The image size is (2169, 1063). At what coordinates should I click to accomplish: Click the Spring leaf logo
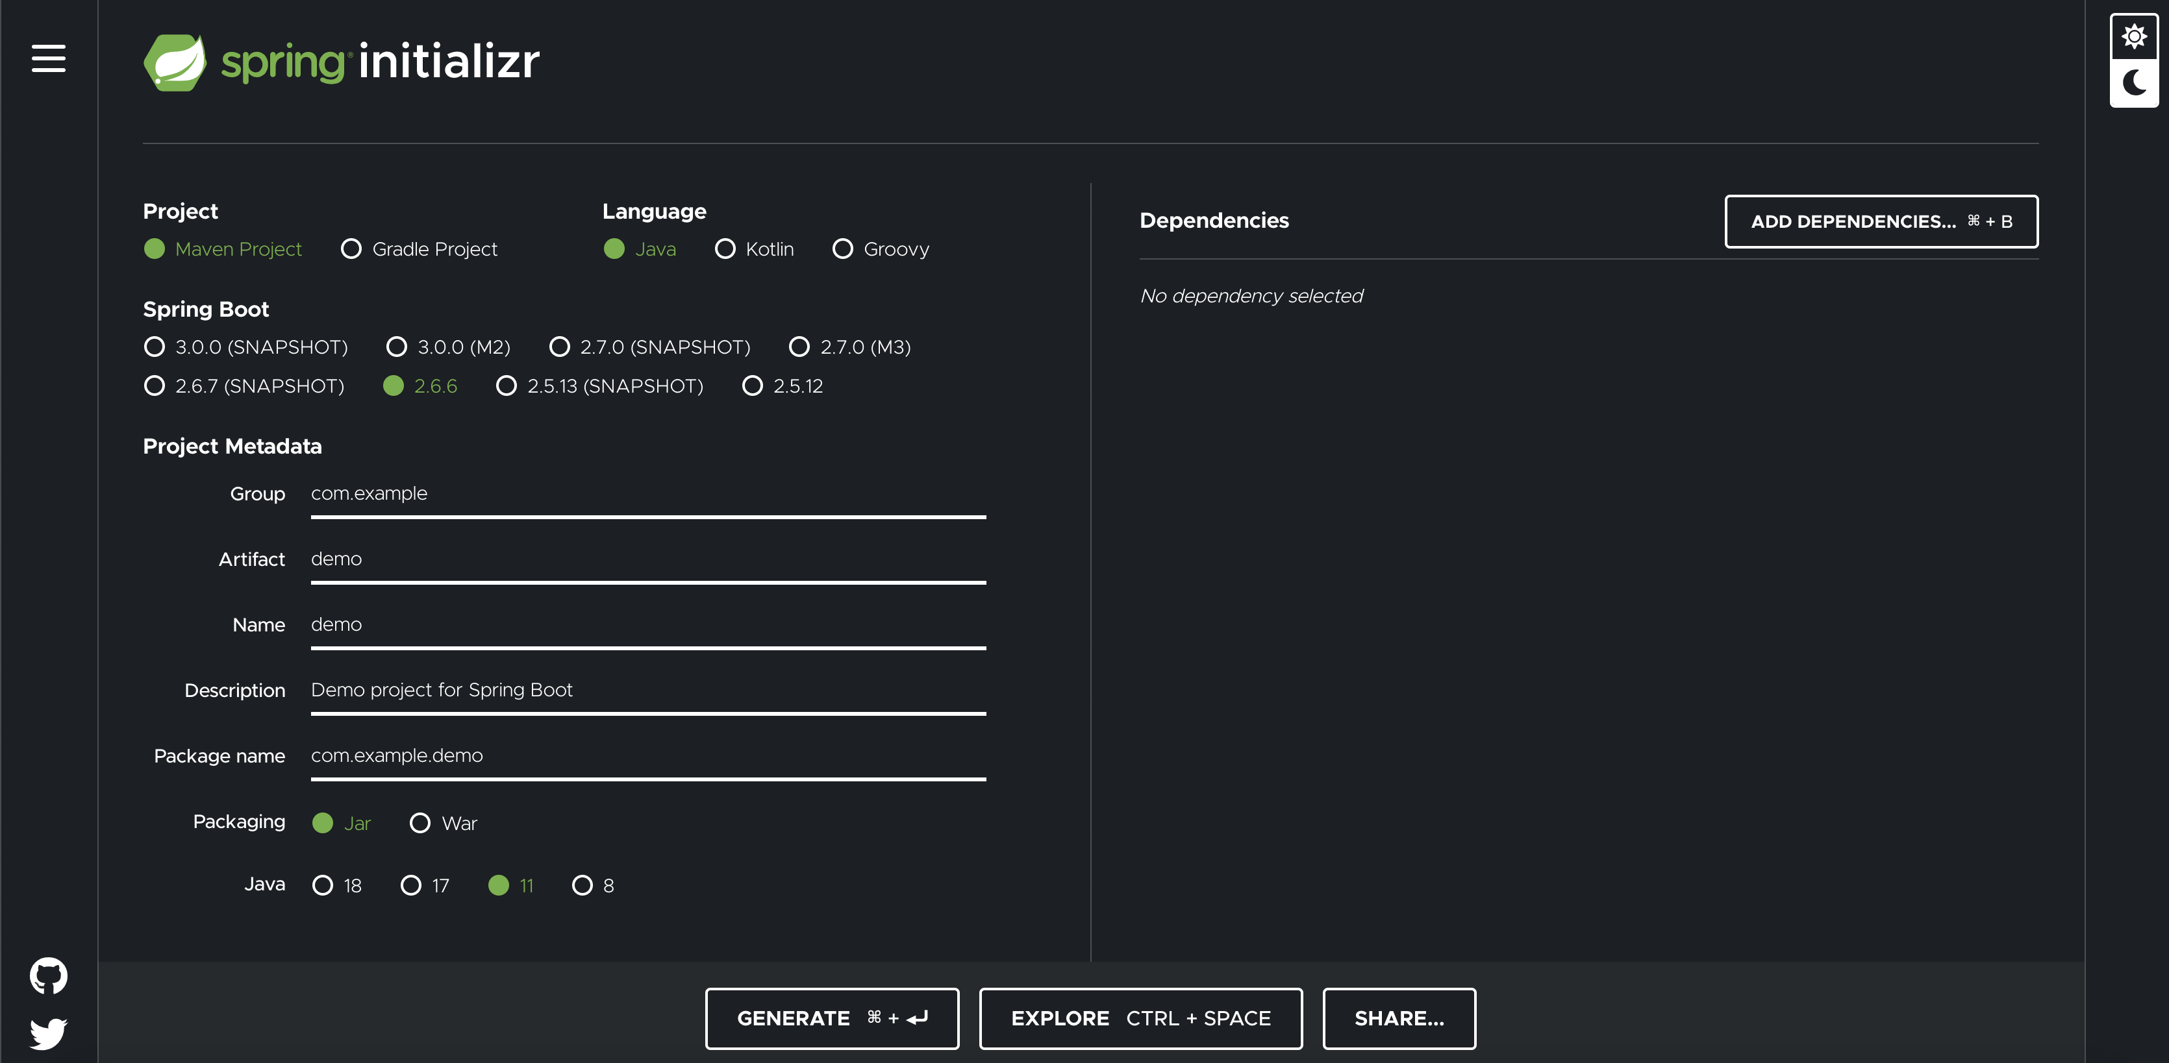pos(175,62)
